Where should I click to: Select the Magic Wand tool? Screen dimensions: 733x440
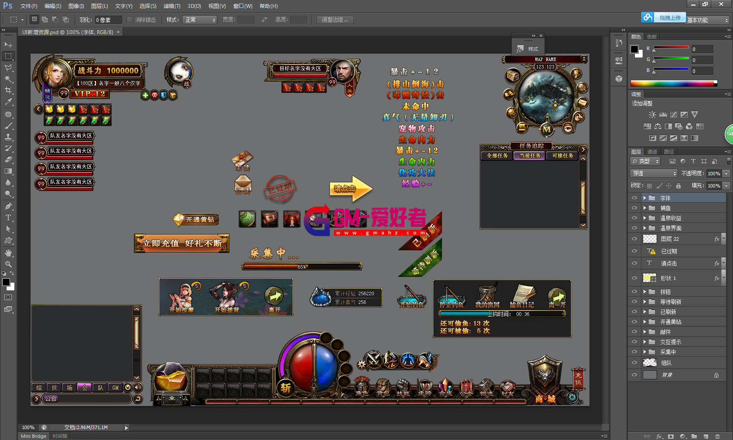tap(8, 79)
